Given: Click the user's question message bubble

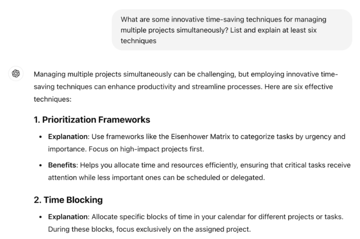Looking at the screenshot, I should point(232,30).
